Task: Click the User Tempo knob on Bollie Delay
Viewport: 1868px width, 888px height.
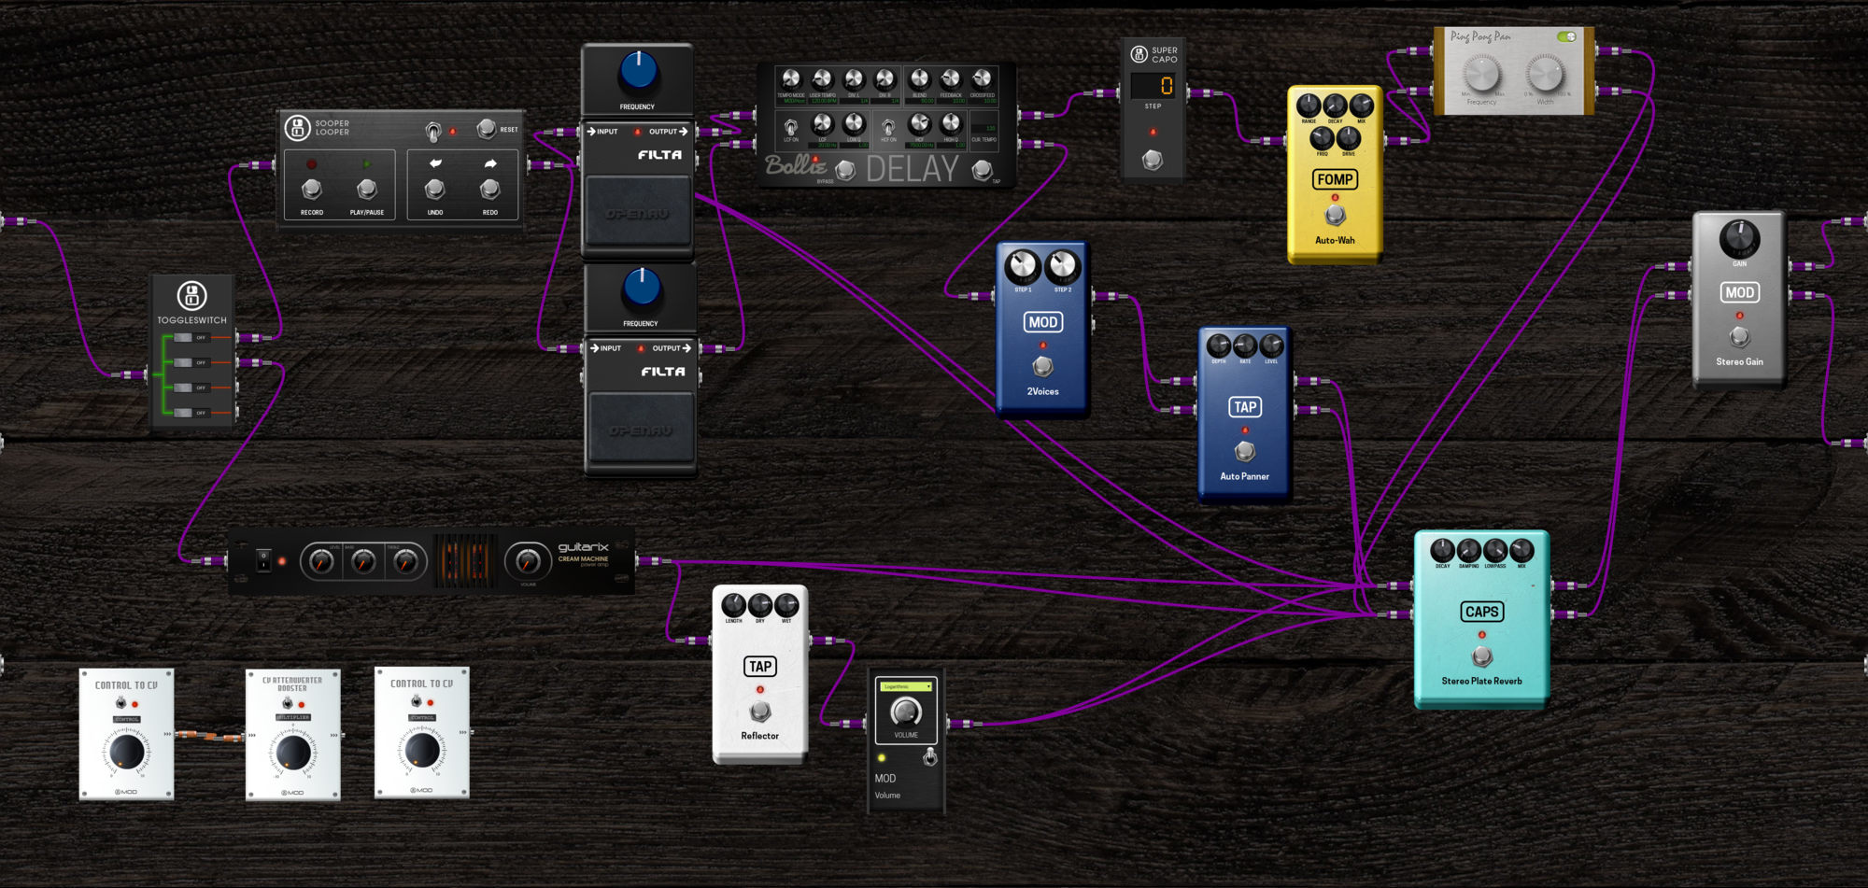Action: 823,79
